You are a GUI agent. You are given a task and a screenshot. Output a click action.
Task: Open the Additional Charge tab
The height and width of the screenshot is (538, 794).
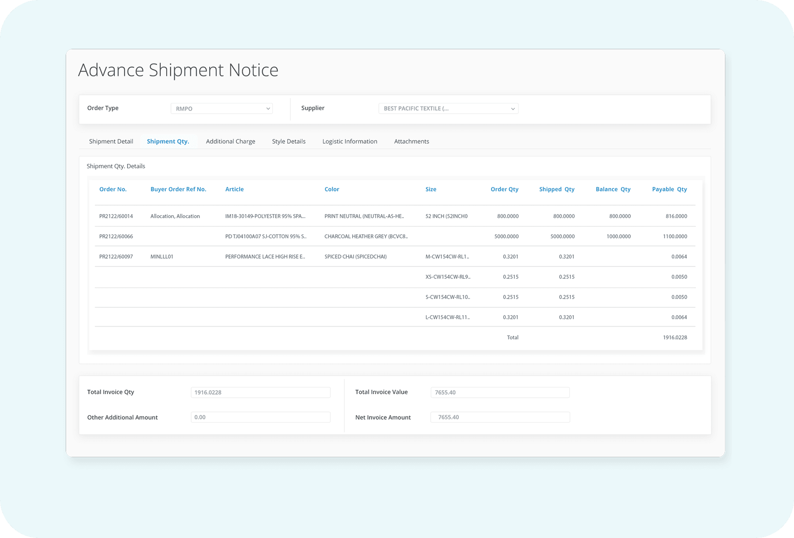(x=230, y=141)
